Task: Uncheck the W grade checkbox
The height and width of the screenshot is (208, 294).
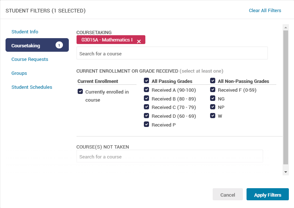Action: pyautogui.click(x=213, y=116)
